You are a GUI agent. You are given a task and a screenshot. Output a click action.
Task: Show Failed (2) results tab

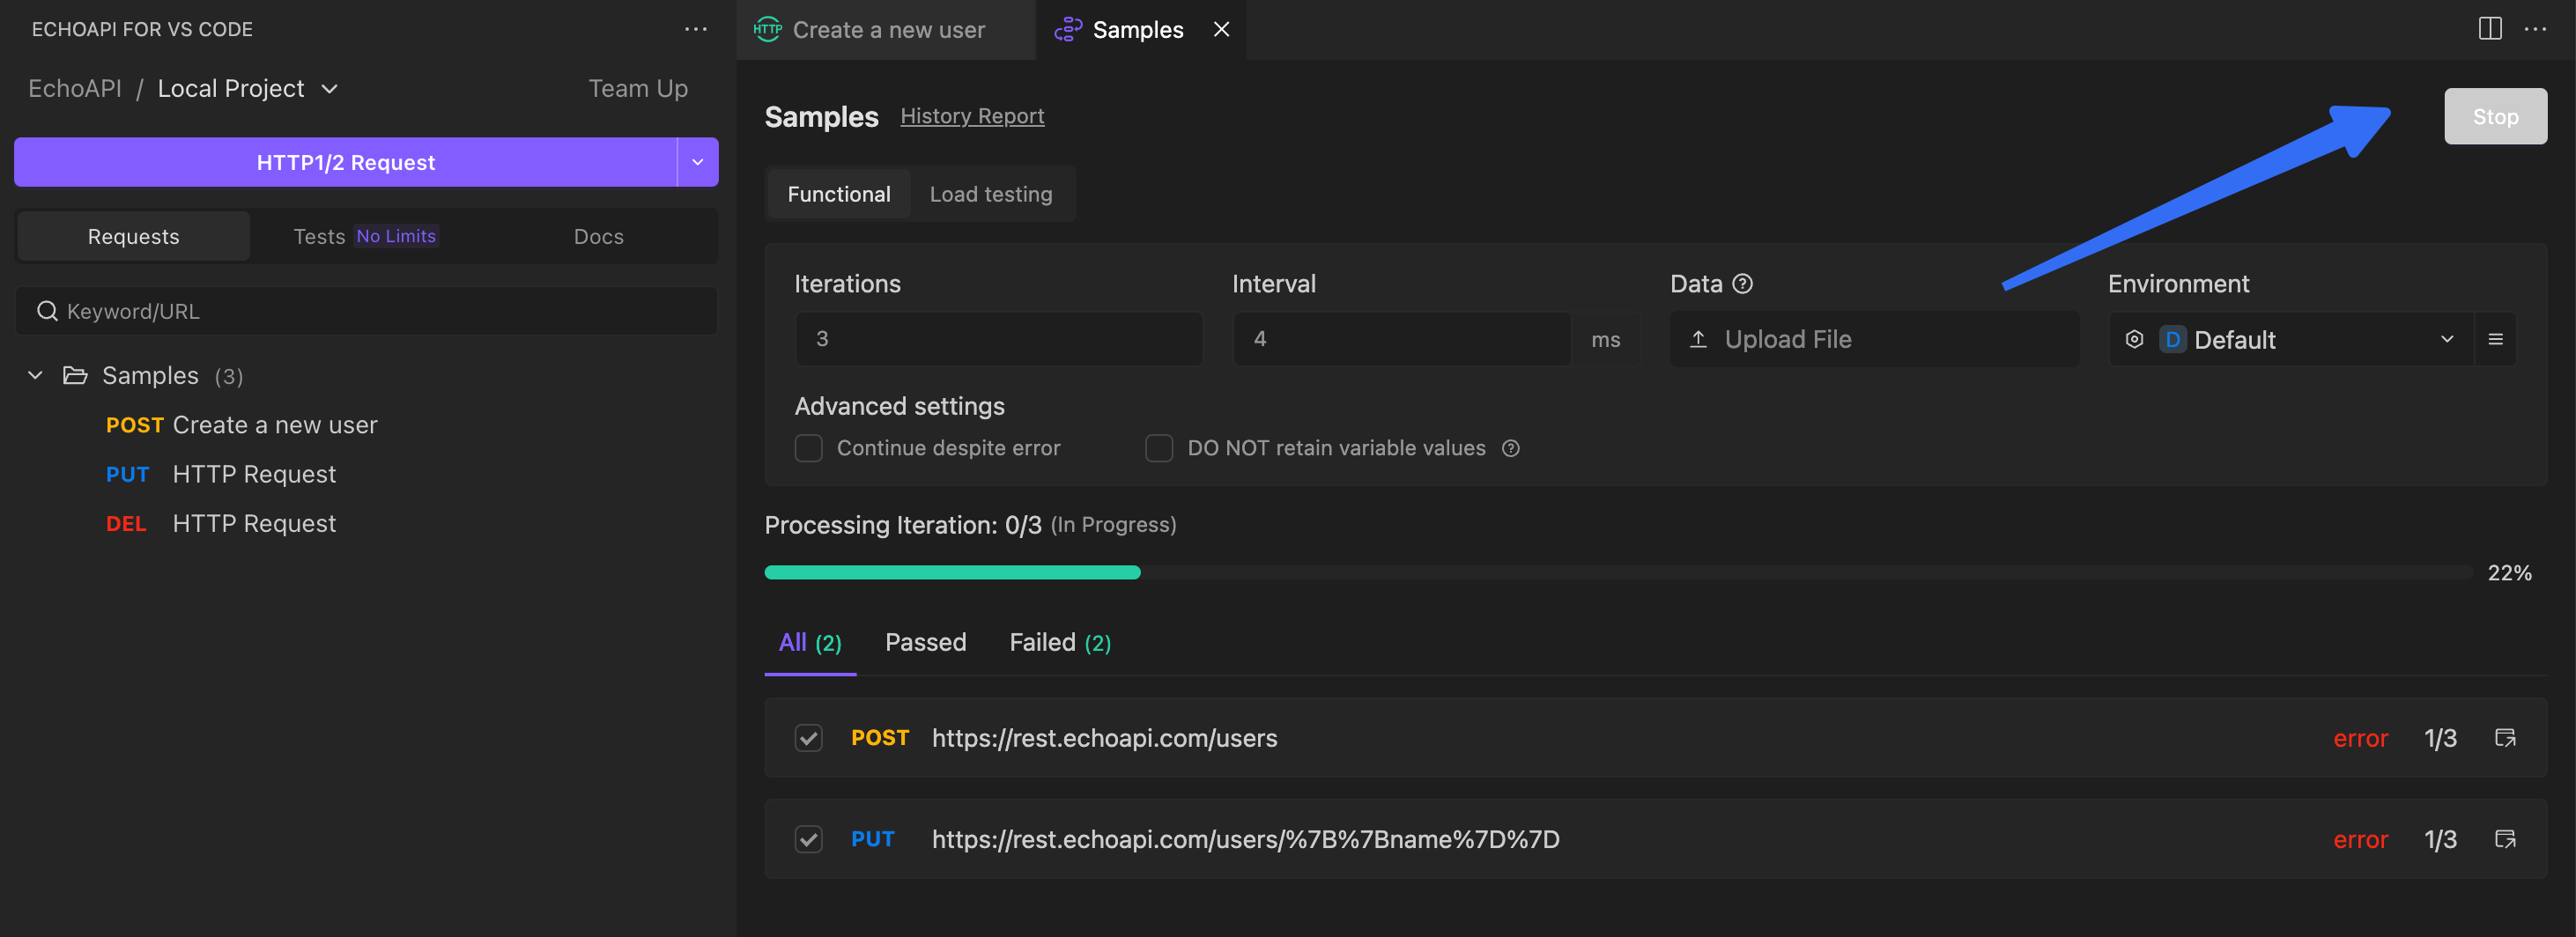(1060, 642)
